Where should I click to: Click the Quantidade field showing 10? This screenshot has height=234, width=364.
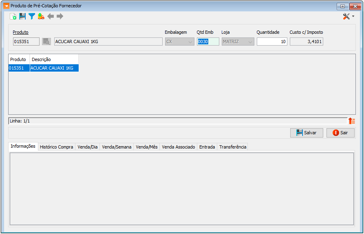click(x=272, y=42)
